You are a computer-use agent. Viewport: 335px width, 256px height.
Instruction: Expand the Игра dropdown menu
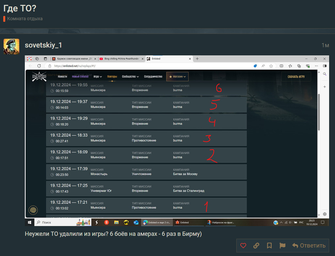click(x=98, y=77)
